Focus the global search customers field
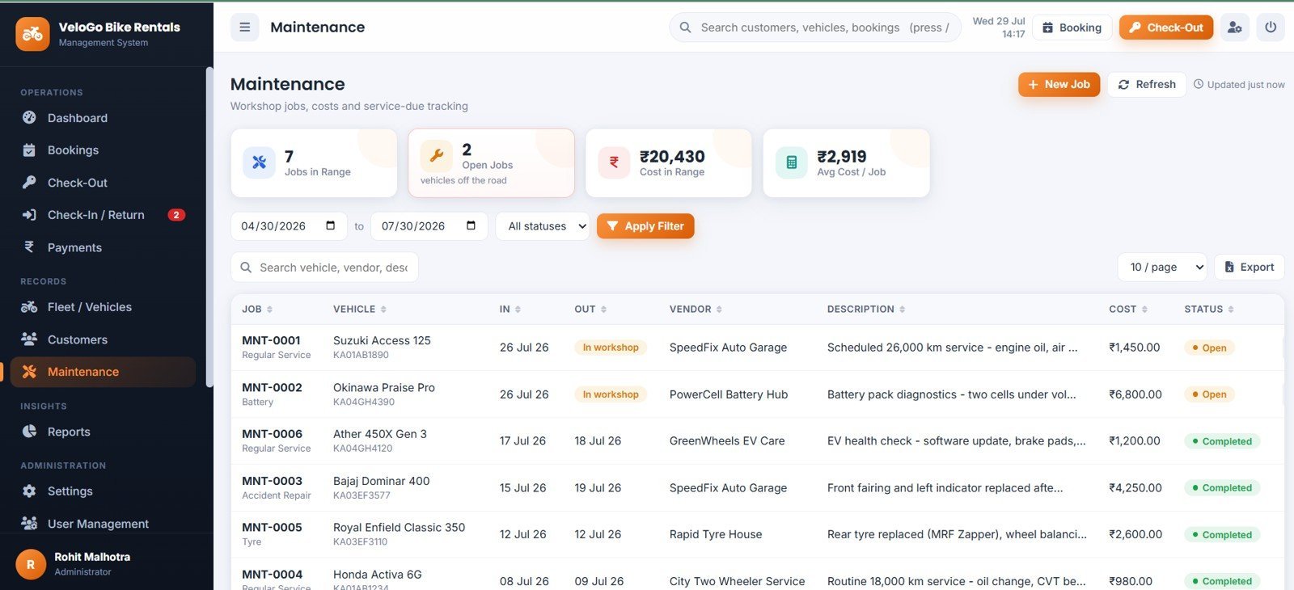Image resolution: width=1294 pixels, height=590 pixels. pyautogui.click(x=815, y=27)
